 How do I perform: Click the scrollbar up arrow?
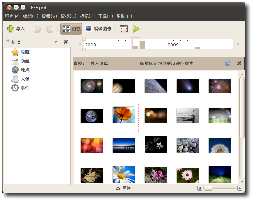[242, 74]
